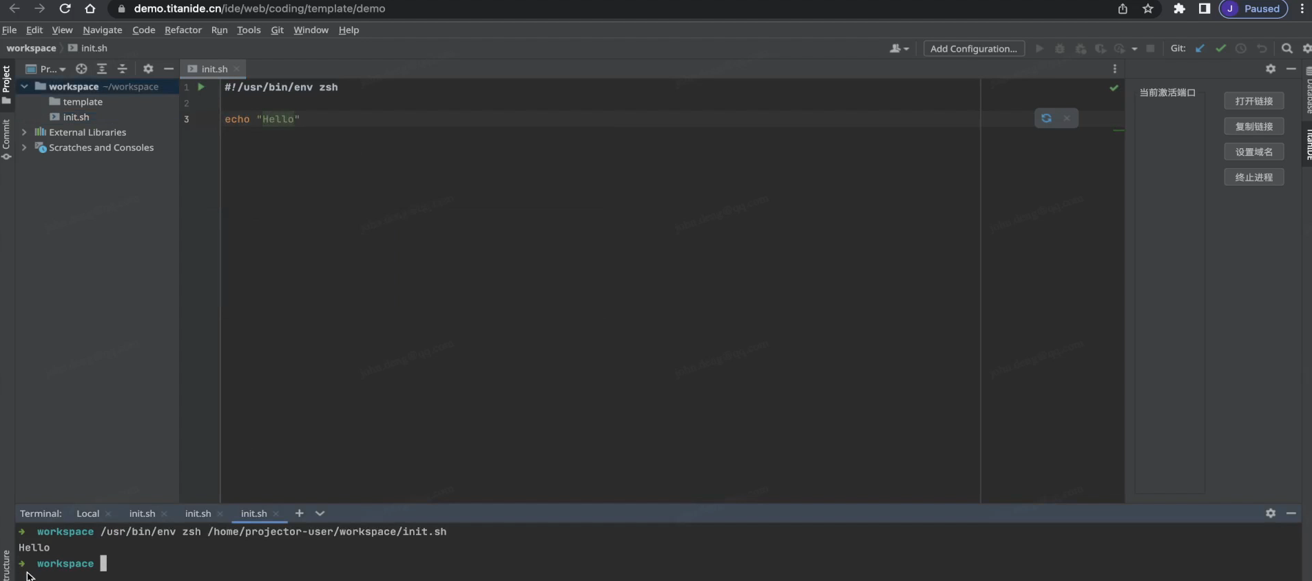Click the locate file target icon in Project panel
This screenshot has height=581, width=1312.
tap(81, 69)
